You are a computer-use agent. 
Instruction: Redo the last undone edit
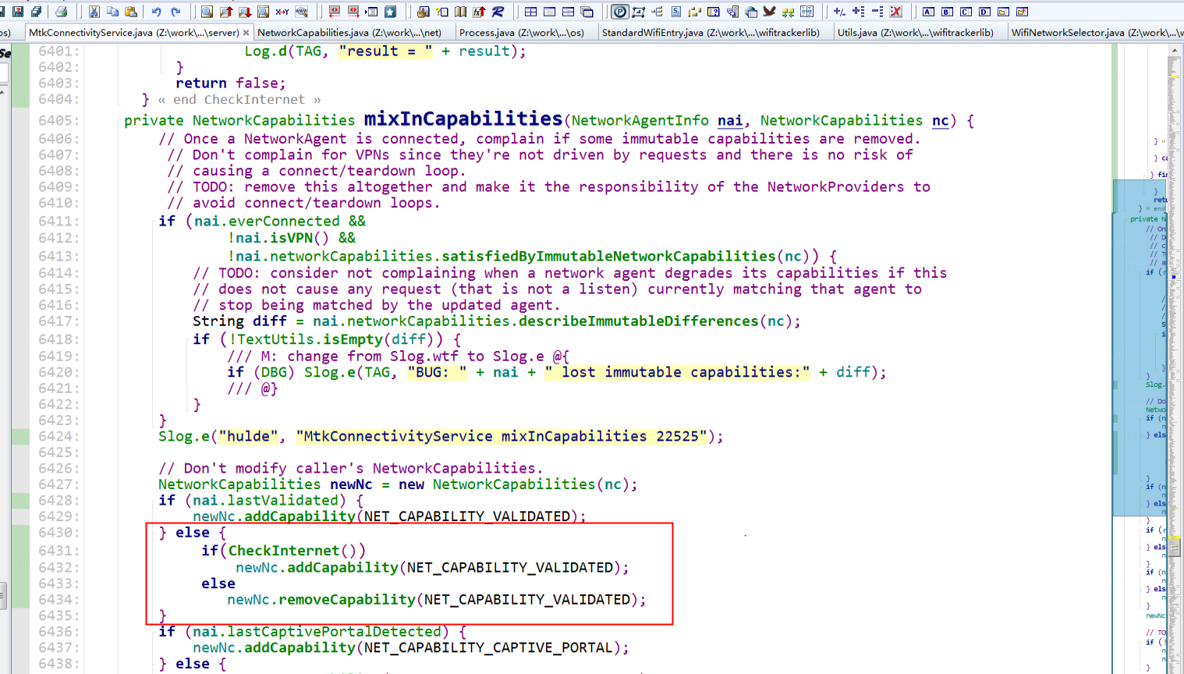(175, 12)
